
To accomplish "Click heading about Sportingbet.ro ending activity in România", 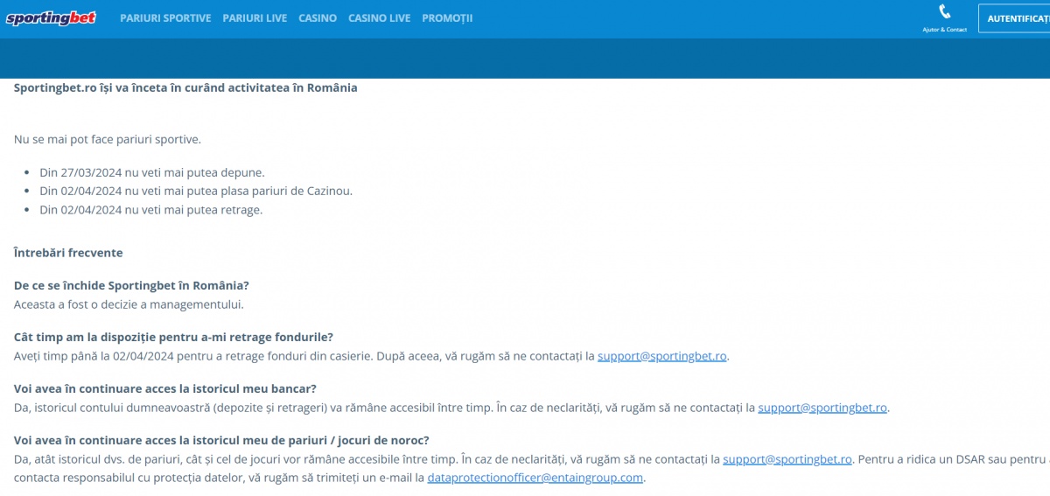I will [185, 87].
